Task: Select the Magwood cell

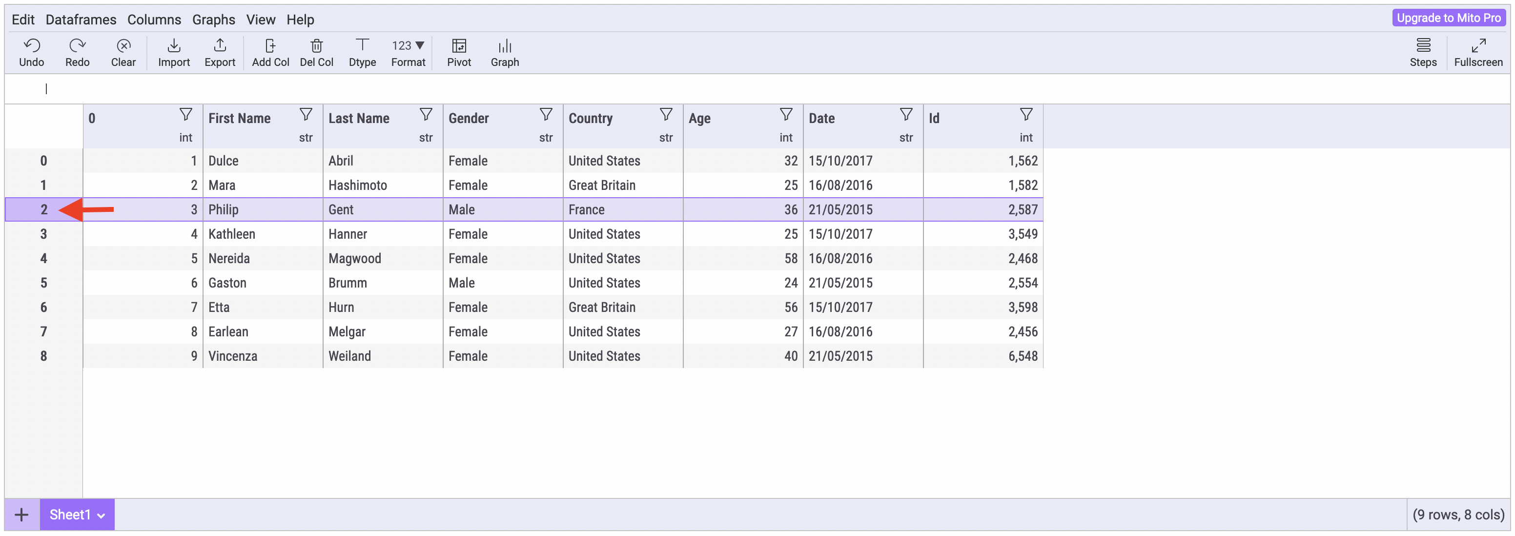Action: [383, 258]
